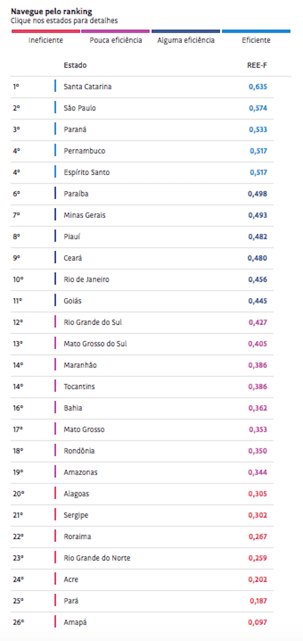The height and width of the screenshot is (641, 303).
Task: Click Tocantins in the list
Action: pyautogui.click(x=79, y=387)
